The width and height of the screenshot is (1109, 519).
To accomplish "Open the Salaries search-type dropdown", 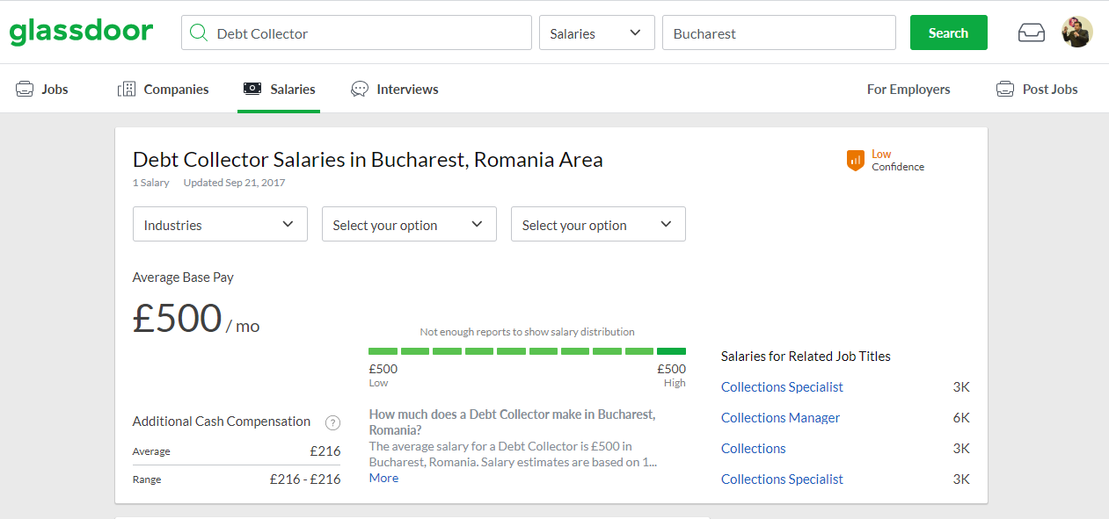I will 596,33.
